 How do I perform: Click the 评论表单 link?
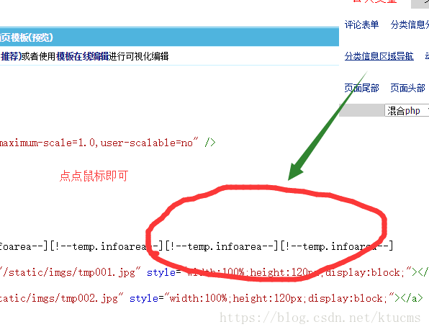pyautogui.click(x=361, y=25)
